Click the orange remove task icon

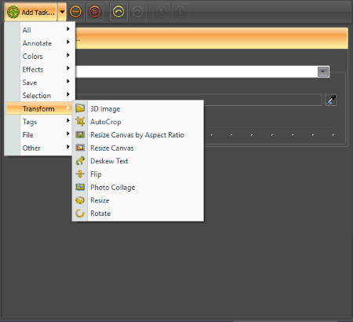click(75, 12)
